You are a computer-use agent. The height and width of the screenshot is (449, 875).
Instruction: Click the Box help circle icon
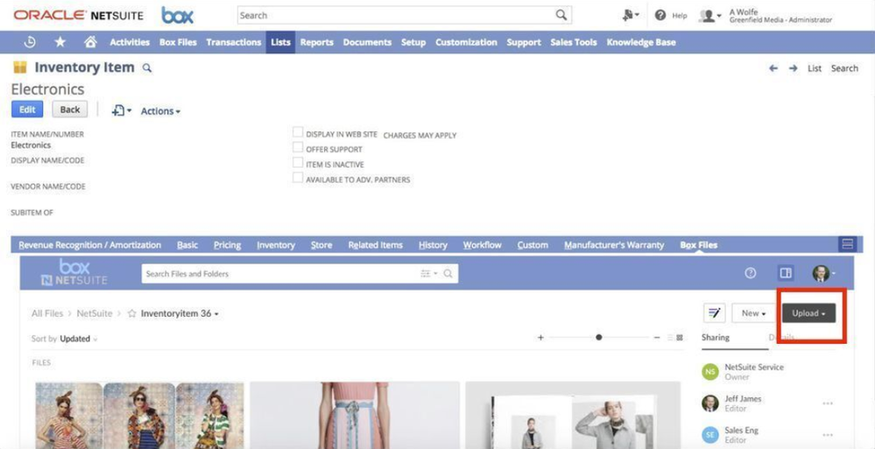[x=750, y=273]
